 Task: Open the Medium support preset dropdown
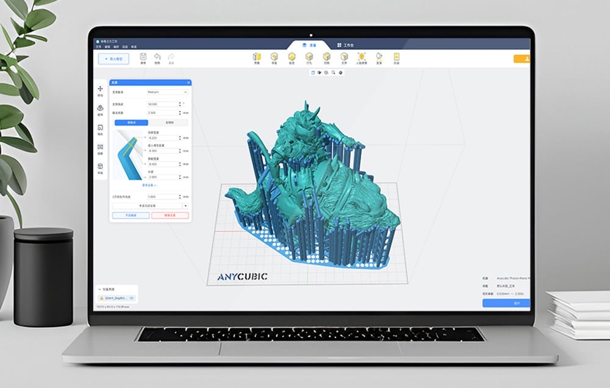(168, 92)
